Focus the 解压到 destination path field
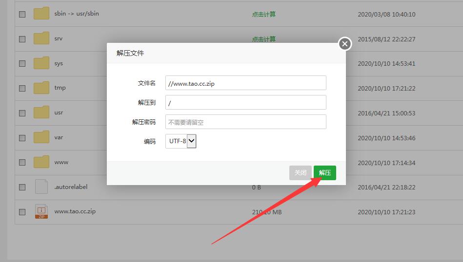Screen dimensions: 463x262 [x=245, y=102]
